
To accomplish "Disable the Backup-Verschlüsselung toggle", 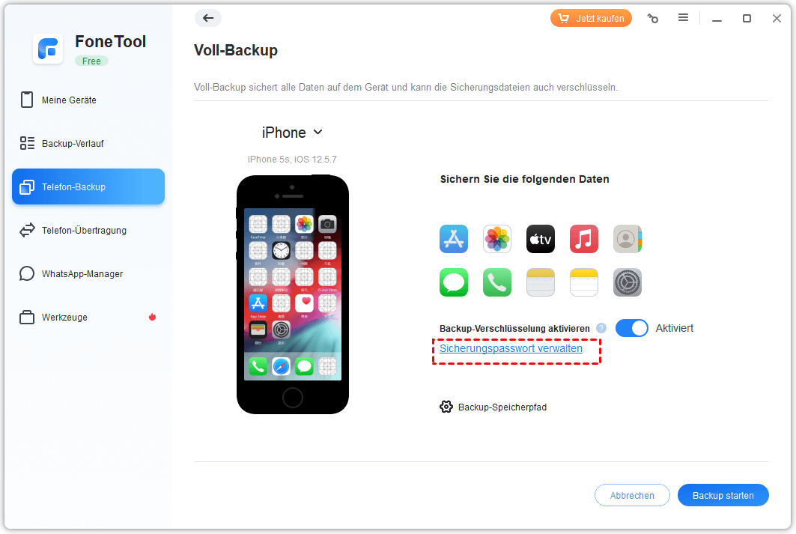I will (x=631, y=329).
